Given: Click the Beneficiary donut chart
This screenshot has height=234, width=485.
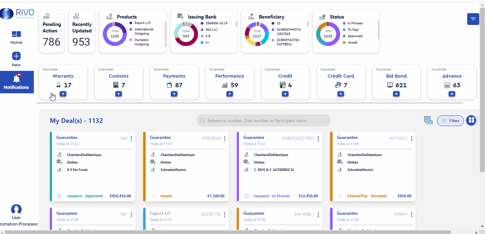Looking at the screenshot, I should click(x=257, y=34).
